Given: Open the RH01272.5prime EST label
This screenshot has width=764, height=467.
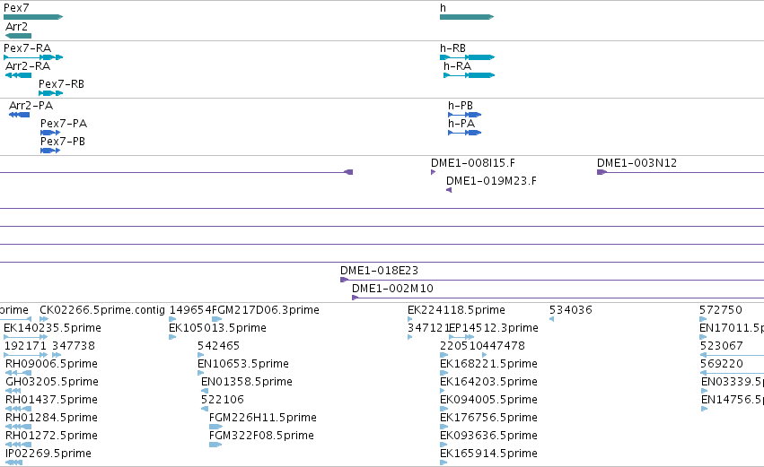Looking at the screenshot, I should [x=51, y=436].
